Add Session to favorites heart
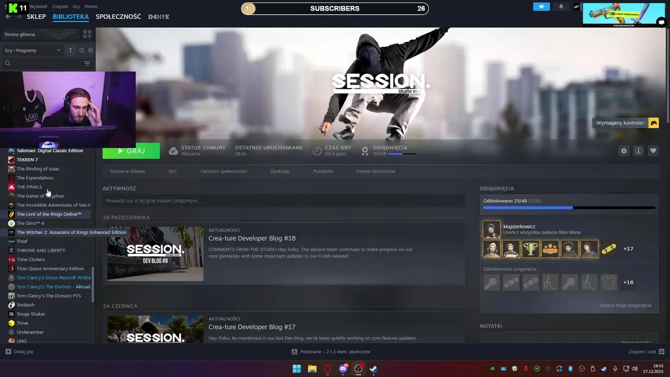 pos(653,151)
